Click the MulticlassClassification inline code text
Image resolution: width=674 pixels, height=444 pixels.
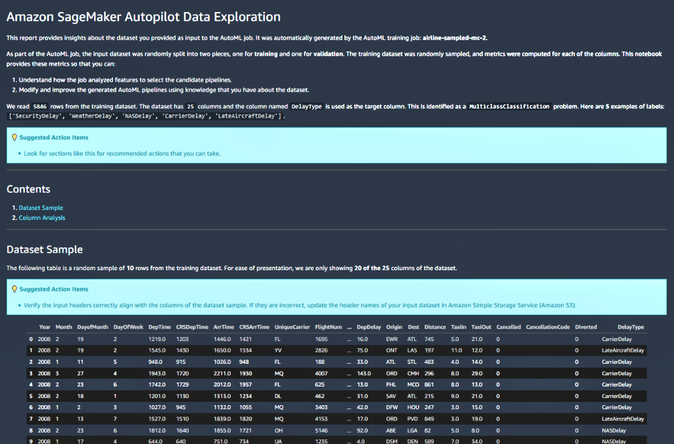point(510,106)
